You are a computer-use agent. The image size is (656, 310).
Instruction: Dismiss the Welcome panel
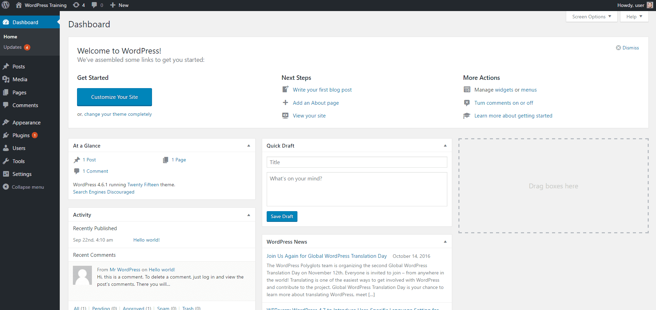pos(627,48)
